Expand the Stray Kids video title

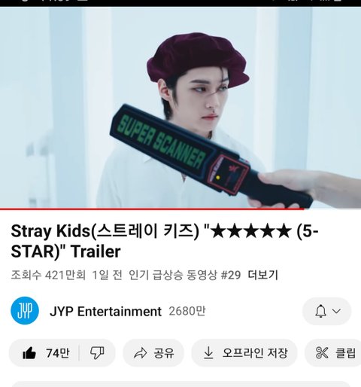(165, 241)
